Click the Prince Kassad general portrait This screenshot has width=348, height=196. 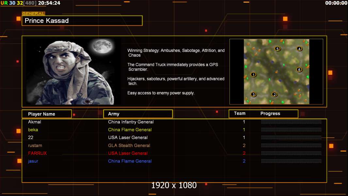coord(73,72)
